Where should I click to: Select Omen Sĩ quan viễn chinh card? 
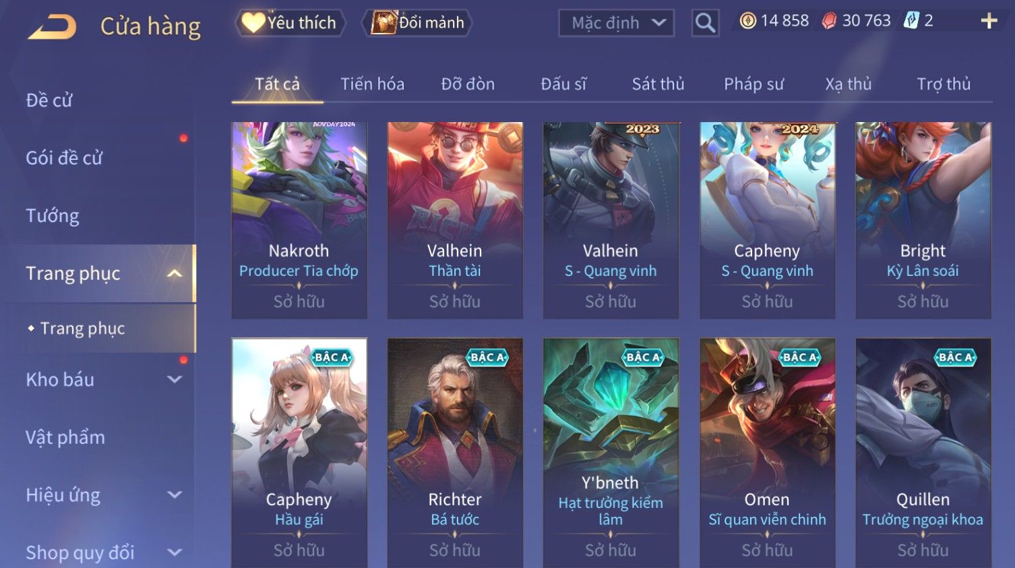767,453
